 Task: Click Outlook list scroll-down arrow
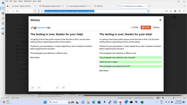coord(80,96)
